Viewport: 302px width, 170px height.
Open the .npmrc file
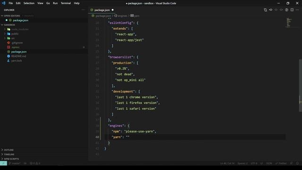pos(16,47)
